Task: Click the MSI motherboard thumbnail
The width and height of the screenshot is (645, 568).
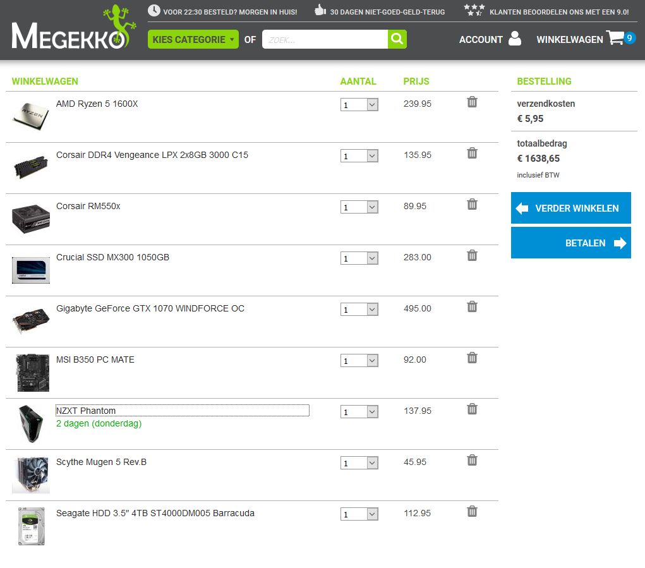Action: point(33,373)
